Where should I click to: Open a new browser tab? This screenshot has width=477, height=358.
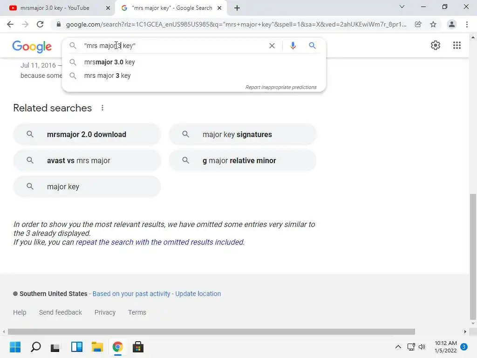pyautogui.click(x=237, y=8)
